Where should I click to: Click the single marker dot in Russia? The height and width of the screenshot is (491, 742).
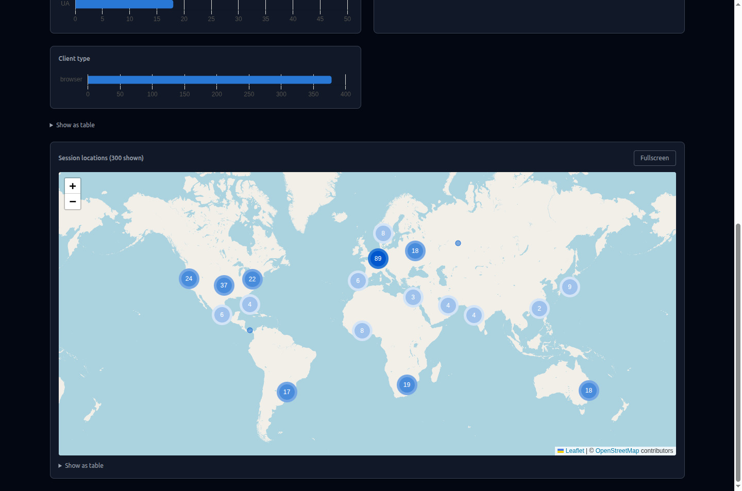coord(458,243)
